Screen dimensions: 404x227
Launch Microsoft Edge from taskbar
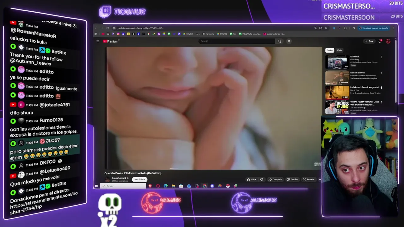coord(166,186)
